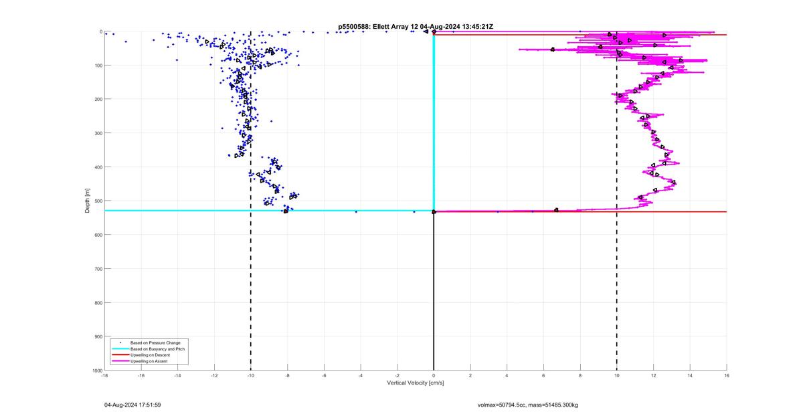The image size is (803, 416).
Task: Click the cyan line sample in legend
Action: (120, 348)
